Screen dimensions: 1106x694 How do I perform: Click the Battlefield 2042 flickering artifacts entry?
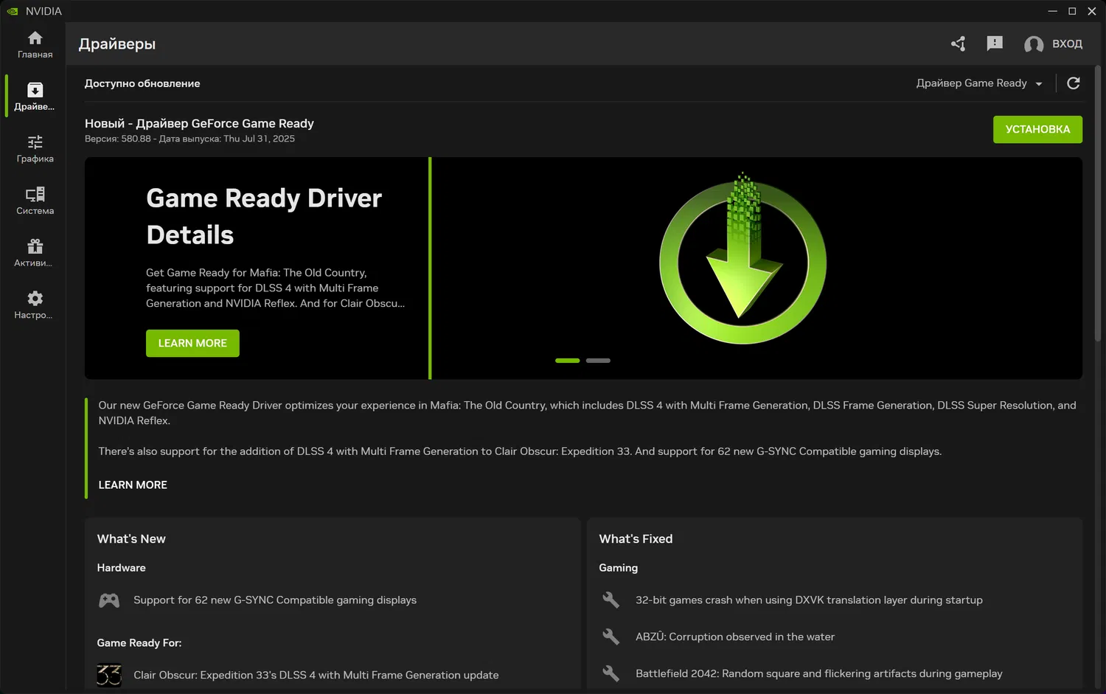click(x=819, y=673)
